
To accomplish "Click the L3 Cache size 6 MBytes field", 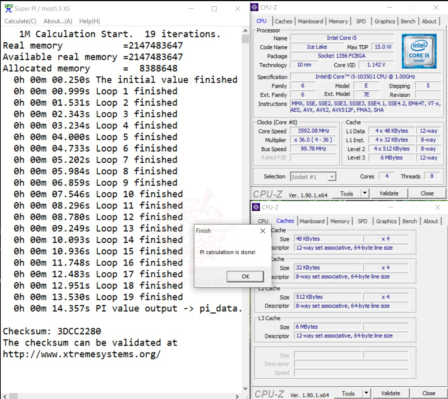I will click(x=328, y=326).
